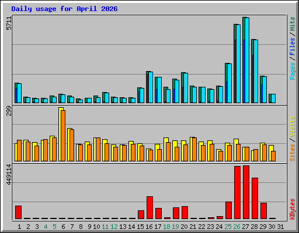Click the red KBytes bar for day 29
The height and width of the screenshot is (233, 299).
263,211
